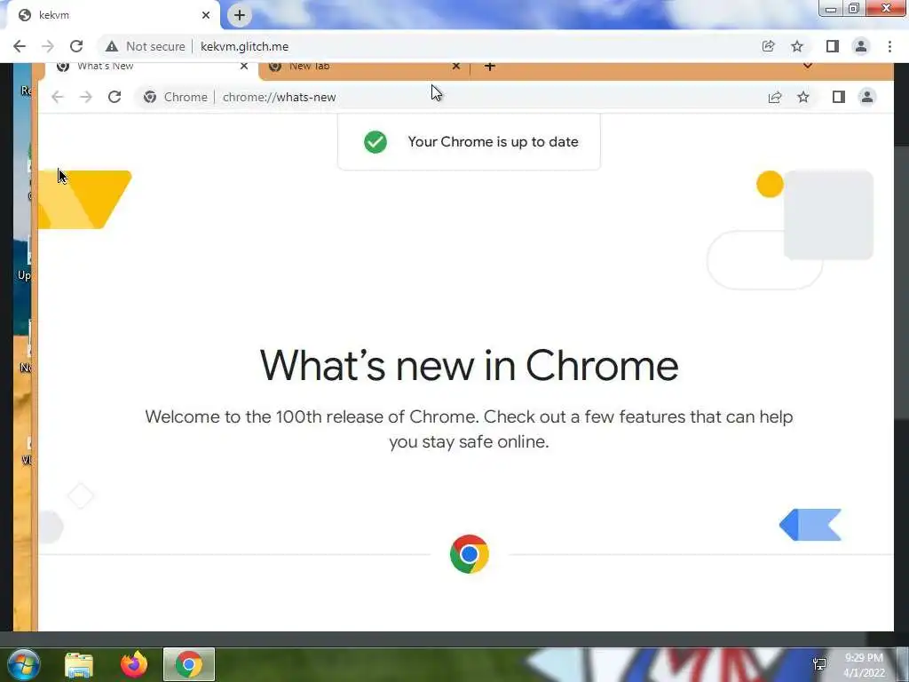Close the New Tab tab
The width and height of the screenshot is (909, 682).
click(x=455, y=66)
